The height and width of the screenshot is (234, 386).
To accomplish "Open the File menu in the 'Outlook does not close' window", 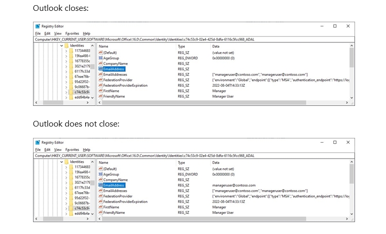I will pos(38,149).
